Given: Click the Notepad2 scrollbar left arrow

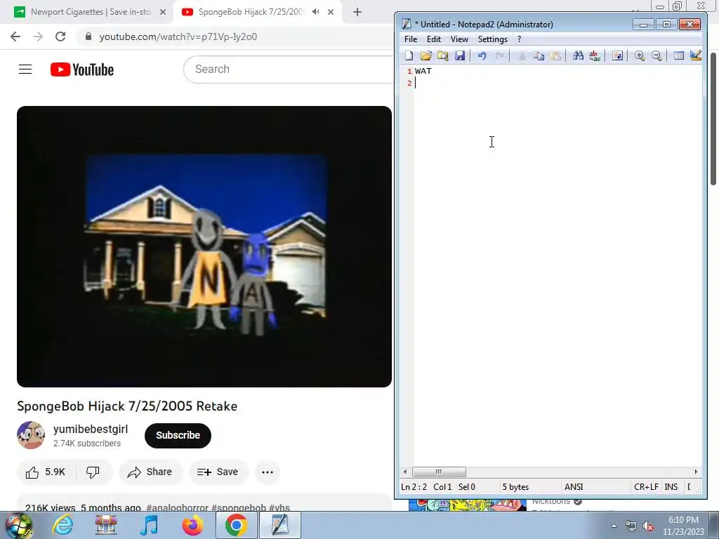Looking at the screenshot, I should (405, 472).
